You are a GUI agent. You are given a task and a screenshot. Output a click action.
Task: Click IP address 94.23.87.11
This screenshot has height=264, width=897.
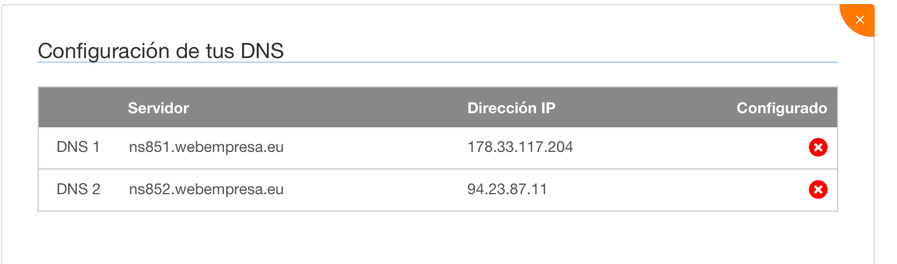507,189
